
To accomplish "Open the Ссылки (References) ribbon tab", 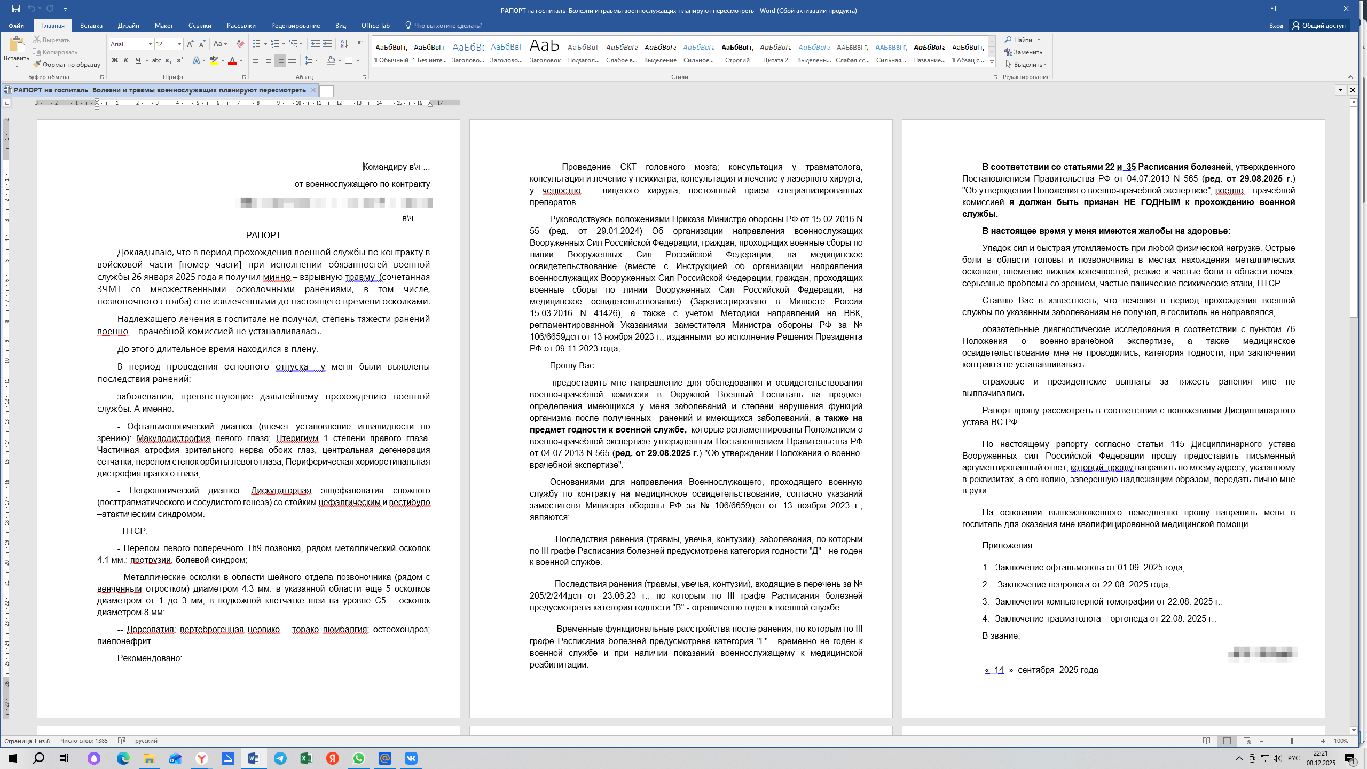I will [200, 26].
